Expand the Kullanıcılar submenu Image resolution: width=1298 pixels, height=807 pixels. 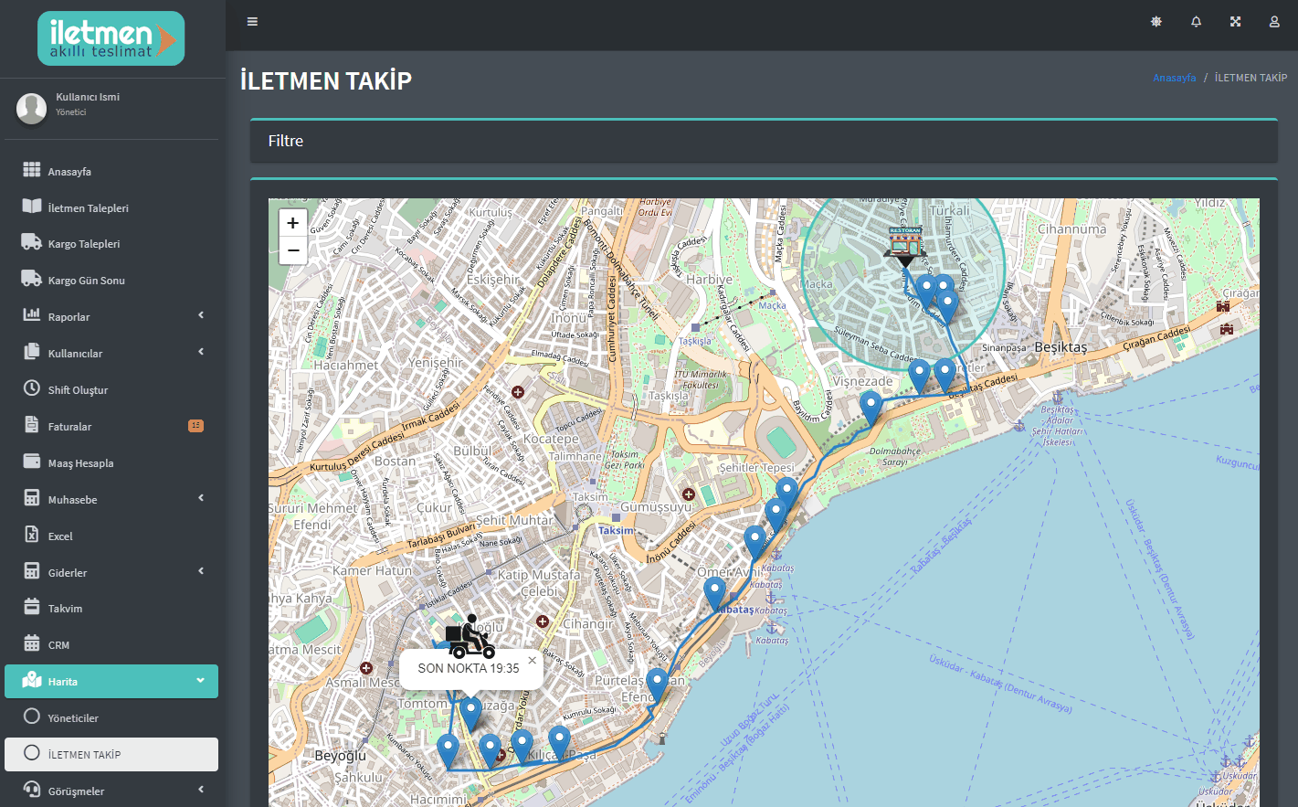coord(111,353)
